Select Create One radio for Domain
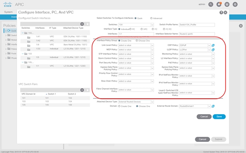Screen dimensions: 246x153 pyautogui.click(x=119, y=106)
